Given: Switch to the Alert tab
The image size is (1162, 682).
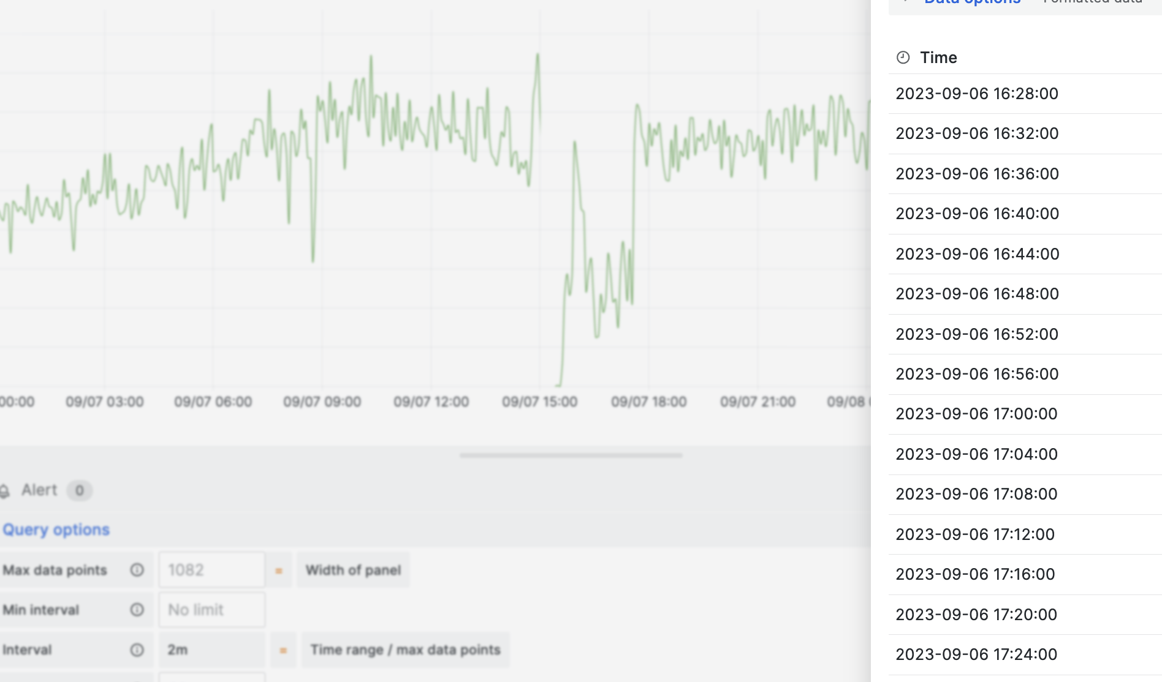Looking at the screenshot, I should [x=39, y=490].
